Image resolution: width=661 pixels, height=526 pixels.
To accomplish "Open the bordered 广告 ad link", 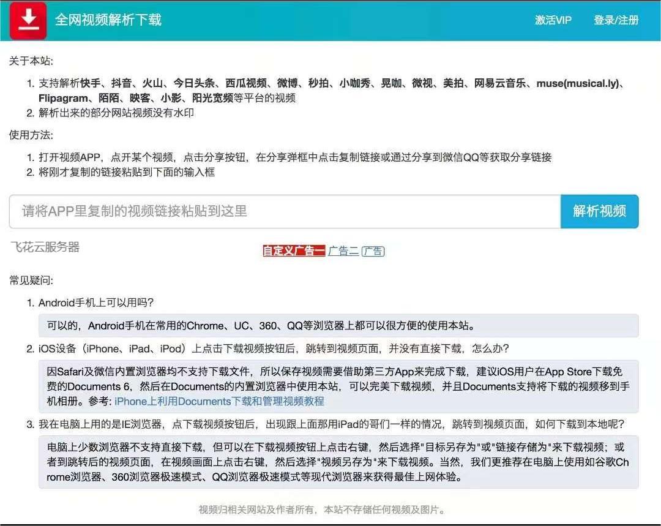I will pyautogui.click(x=373, y=250).
